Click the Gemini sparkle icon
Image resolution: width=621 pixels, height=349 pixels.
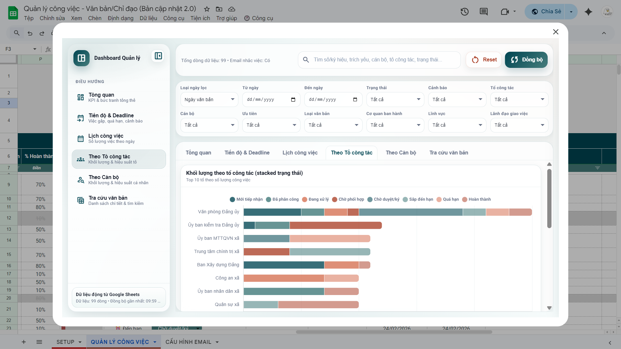pos(588,12)
